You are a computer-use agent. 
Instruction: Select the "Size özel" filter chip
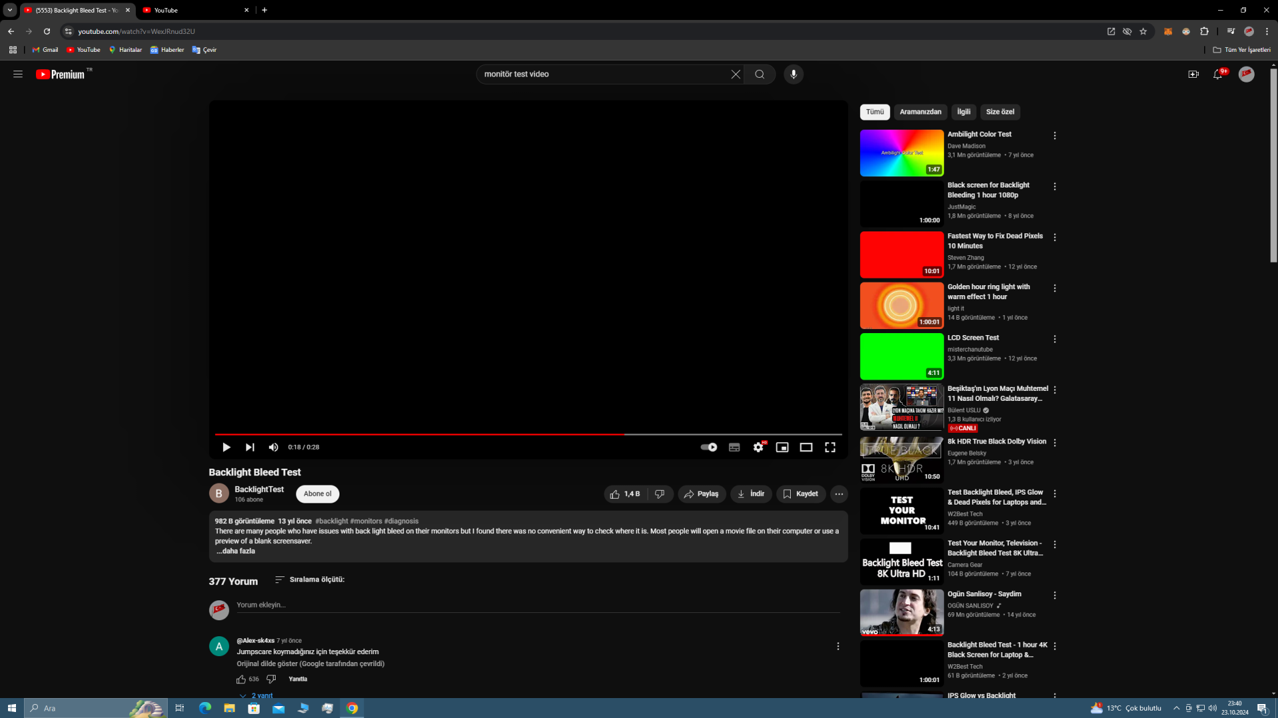point(1000,112)
